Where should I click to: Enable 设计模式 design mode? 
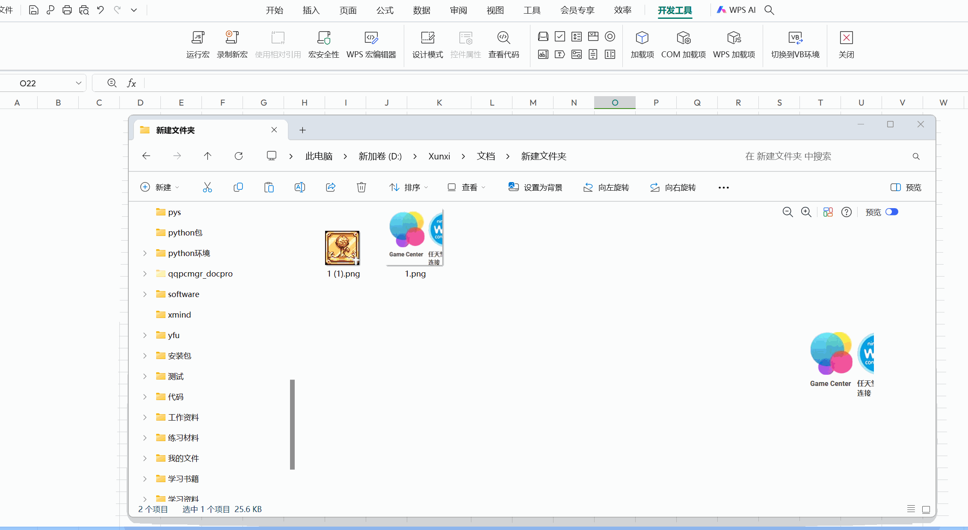click(427, 44)
